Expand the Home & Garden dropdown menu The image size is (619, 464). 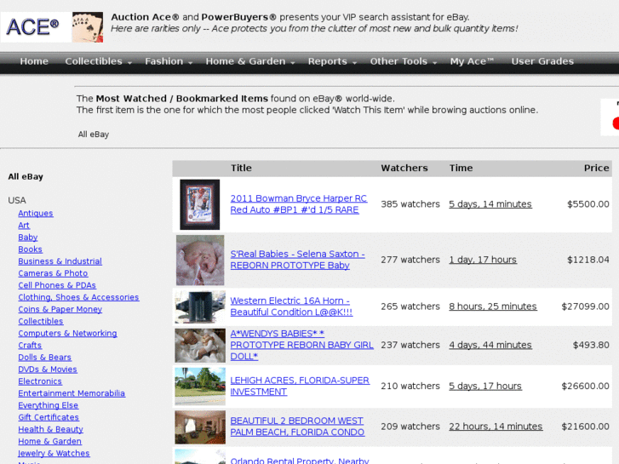pos(250,61)
